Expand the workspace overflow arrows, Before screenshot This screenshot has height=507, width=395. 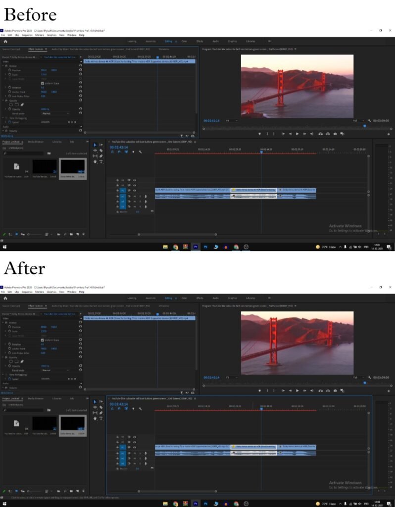pos(269,42)
